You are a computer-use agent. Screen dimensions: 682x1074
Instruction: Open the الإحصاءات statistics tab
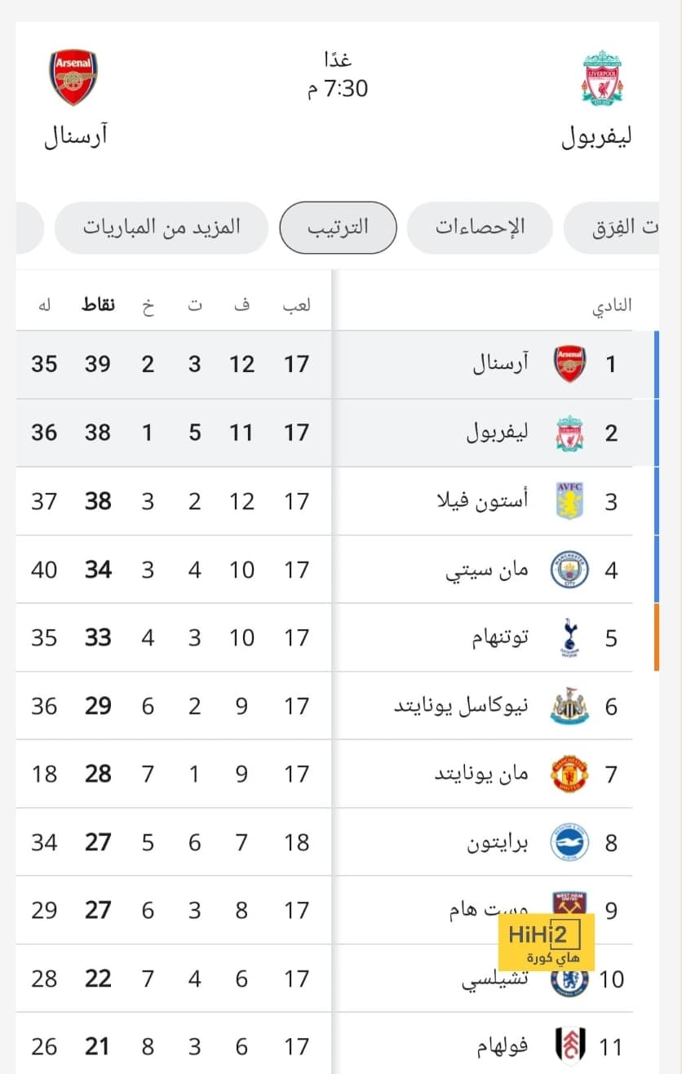480,227
